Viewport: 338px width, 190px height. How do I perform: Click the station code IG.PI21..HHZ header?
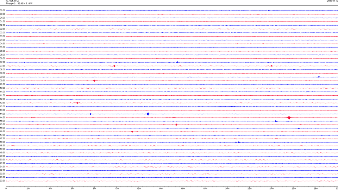coord(12,1)
